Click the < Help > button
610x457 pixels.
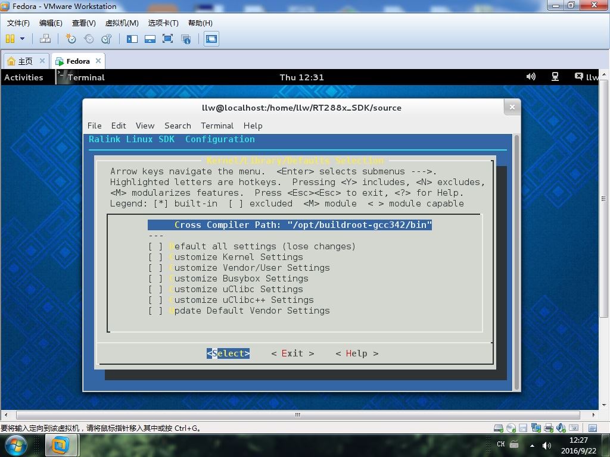point(357,353)
